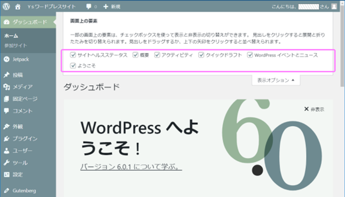The image size is (345, 197).
Task: Click the ツール wrench icon
Action: [7, 162]
